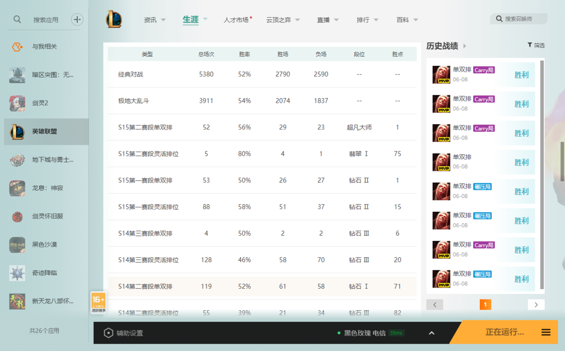The width and height of the screenshot is (565, 351).
Task: Select 剑灵2 game icon
Action: tap(17, 103)
